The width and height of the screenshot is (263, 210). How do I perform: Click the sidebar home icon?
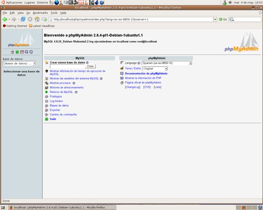point(12,52)
